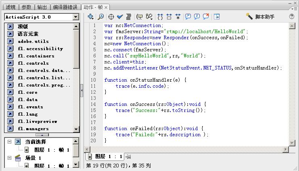Pin the current script tab
Image resolution: width=299 pixels, height=171 pixels.
coord(128,156)
